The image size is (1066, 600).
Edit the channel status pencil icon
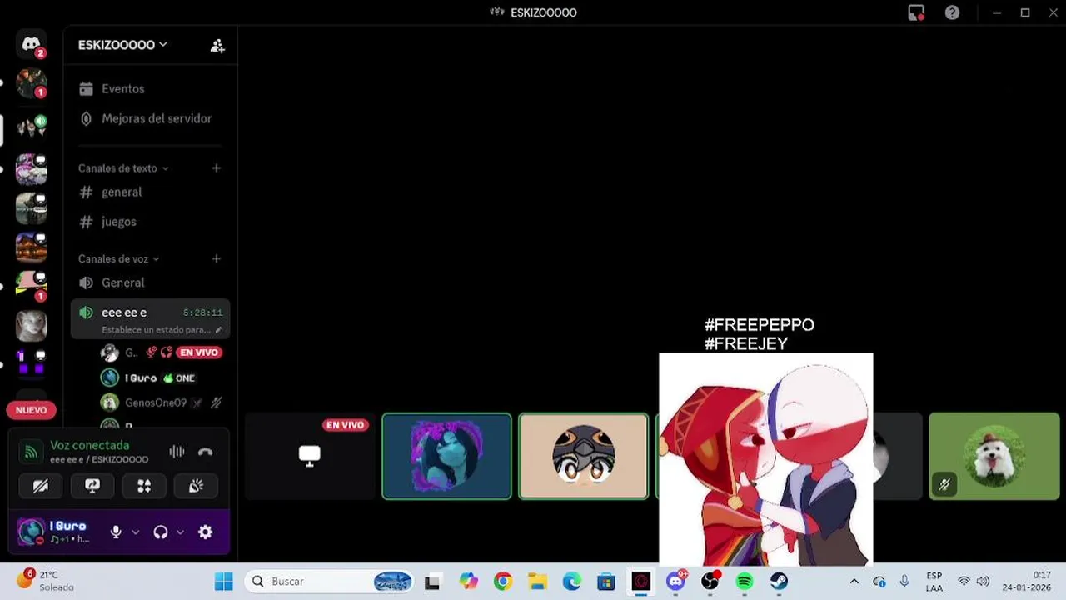point(218,330)
